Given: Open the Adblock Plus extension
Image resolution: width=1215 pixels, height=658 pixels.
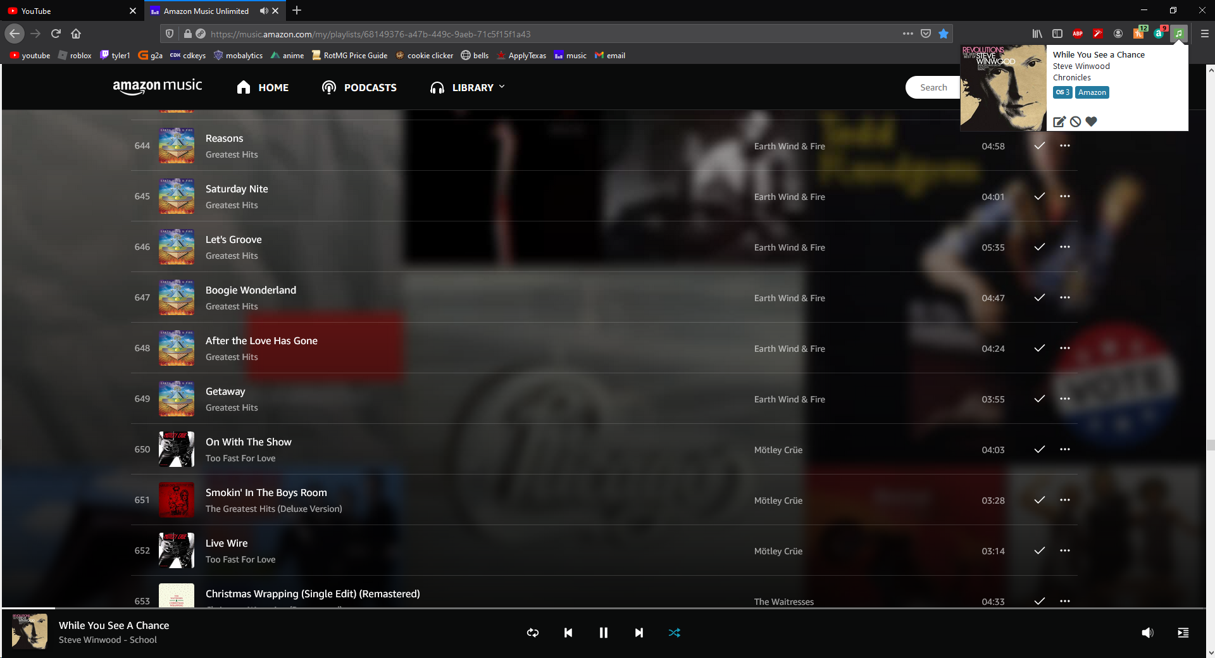Looking at the screenshot, I should tap(1078, 34).
